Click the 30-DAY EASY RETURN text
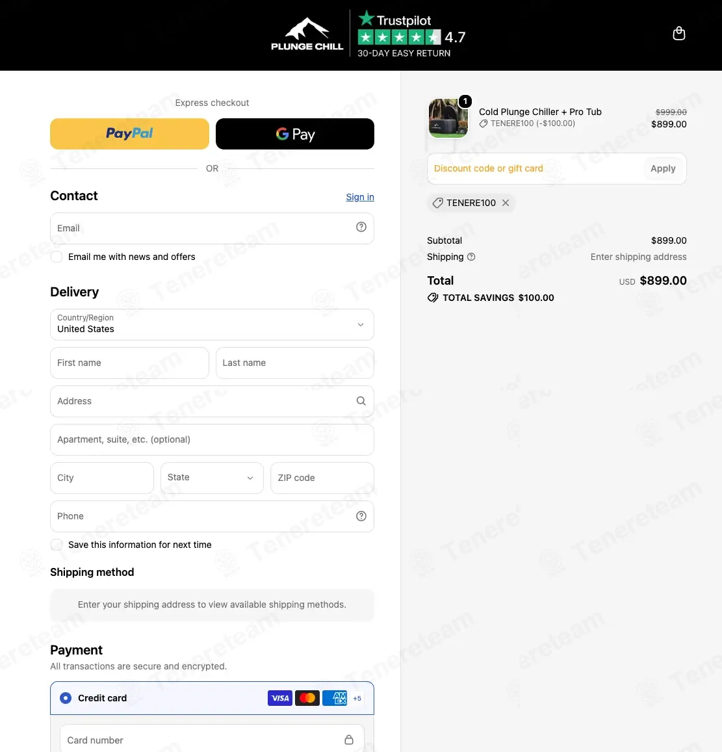This screenshot has height=752, width=722. 404,53
